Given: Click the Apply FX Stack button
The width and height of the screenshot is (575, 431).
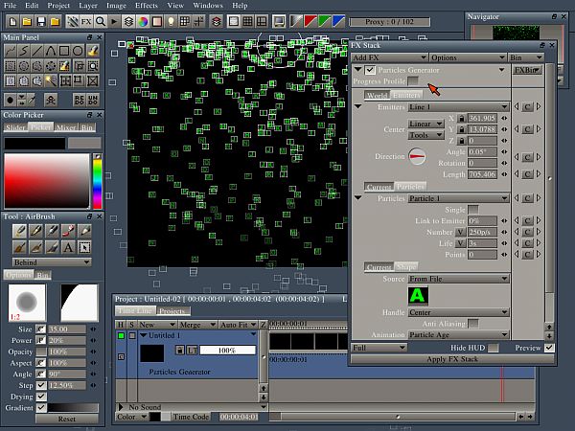Looking at the screenshot, I should [x=452, y=359].
